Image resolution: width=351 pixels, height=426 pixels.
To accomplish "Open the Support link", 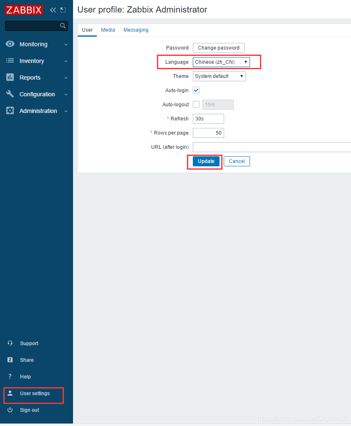I will pyautogui.click(x=29, y=343).
